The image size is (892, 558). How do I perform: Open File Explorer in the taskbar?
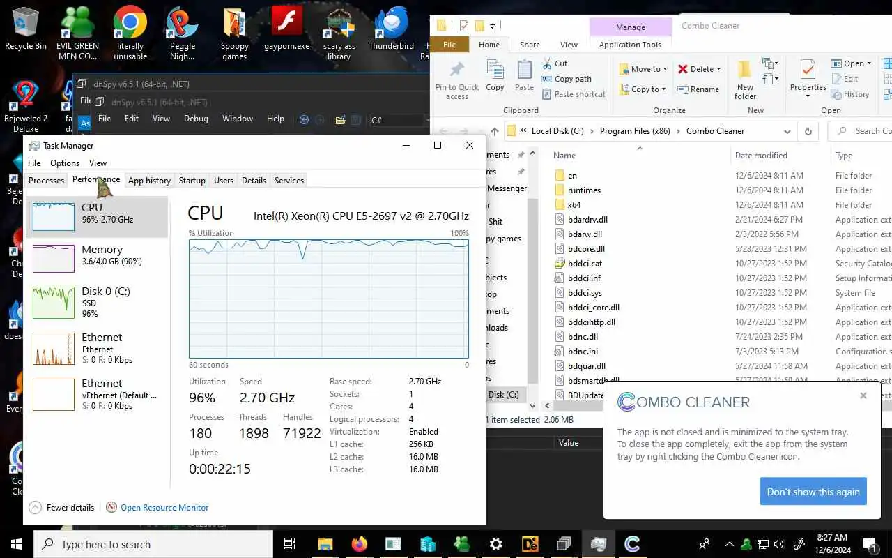tap(325, 544)
